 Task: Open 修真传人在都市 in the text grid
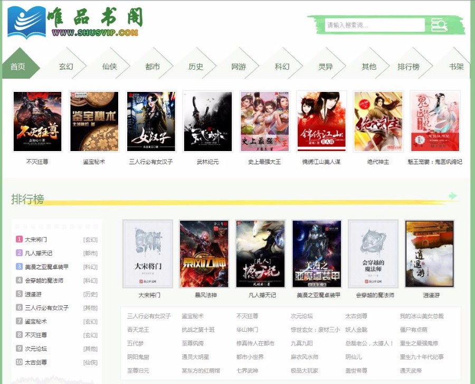[x=255, y=343]
